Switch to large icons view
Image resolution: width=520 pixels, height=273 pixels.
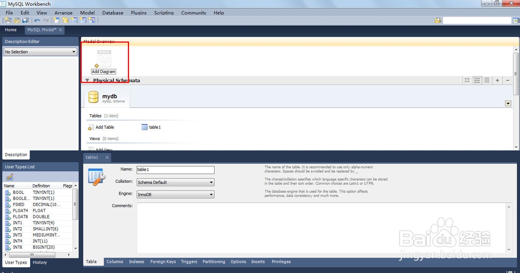point(467,80)
